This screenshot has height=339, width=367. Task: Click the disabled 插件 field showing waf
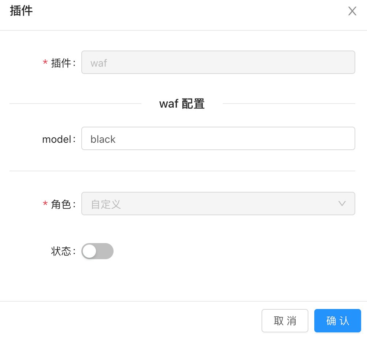coord(218,62)
